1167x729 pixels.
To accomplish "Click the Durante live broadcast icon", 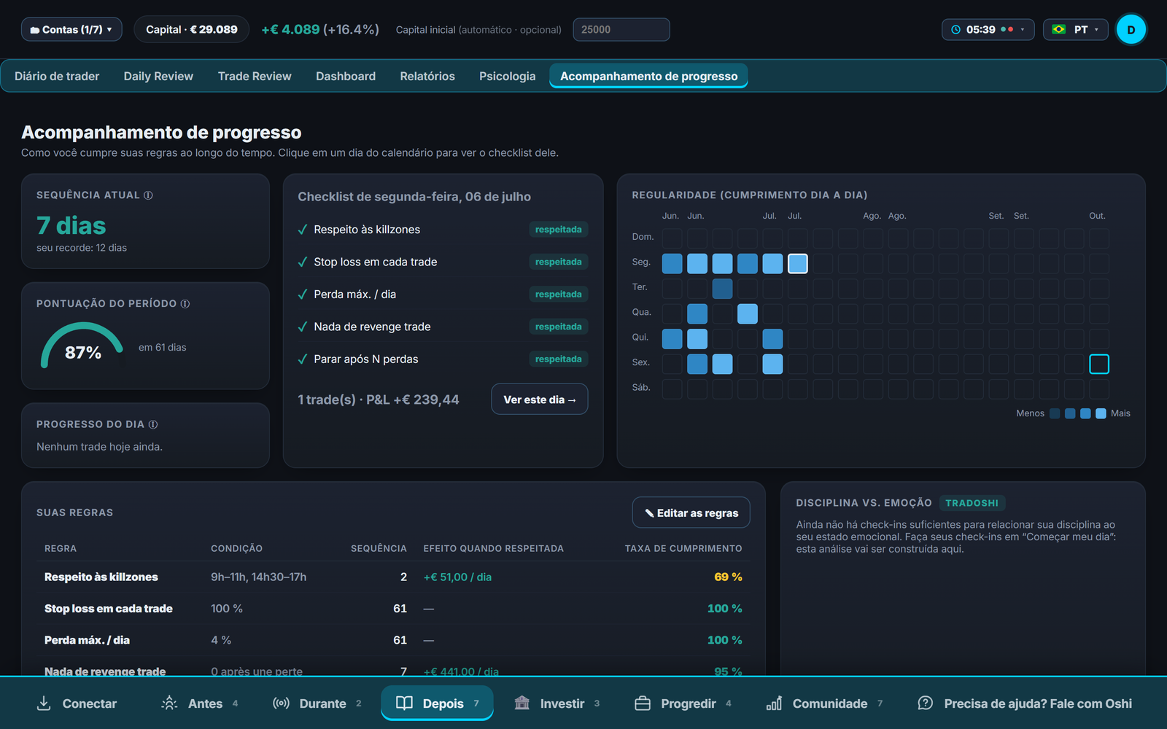I will (x=281, y=703).
